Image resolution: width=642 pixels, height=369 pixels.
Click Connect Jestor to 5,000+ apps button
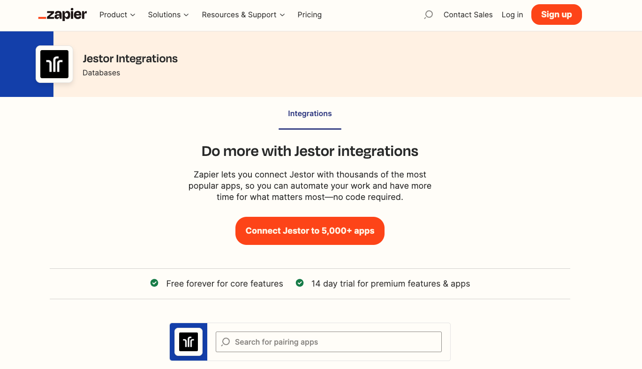click(310, 231)
